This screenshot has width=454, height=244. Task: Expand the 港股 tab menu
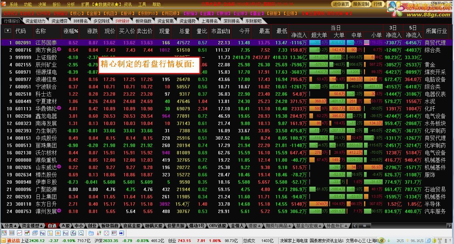pos(255,226)
